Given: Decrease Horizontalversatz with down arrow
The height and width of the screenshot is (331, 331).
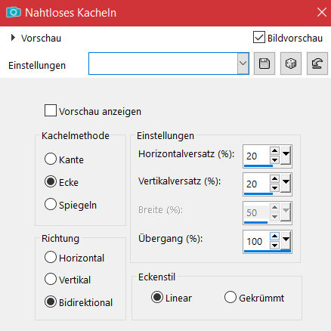Looking at the screenshot, I should click(x=274, y=159).
